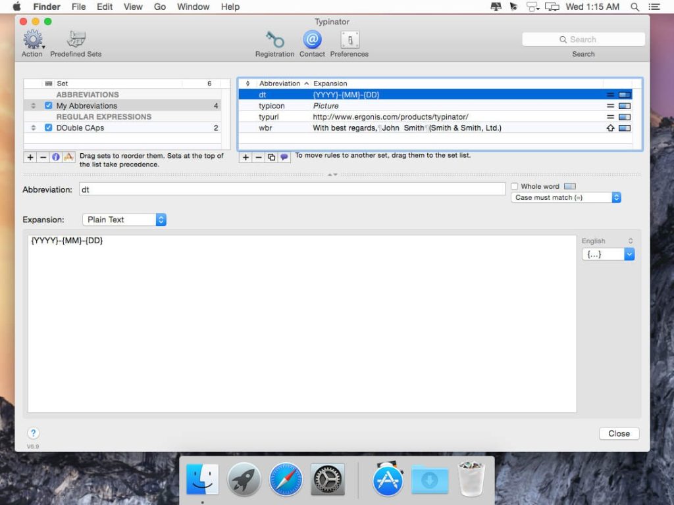Image resolution: width=674 pixels, height=505 pixels.
Task: Enable the Whole word checkbox
Action: coord(515,186)
